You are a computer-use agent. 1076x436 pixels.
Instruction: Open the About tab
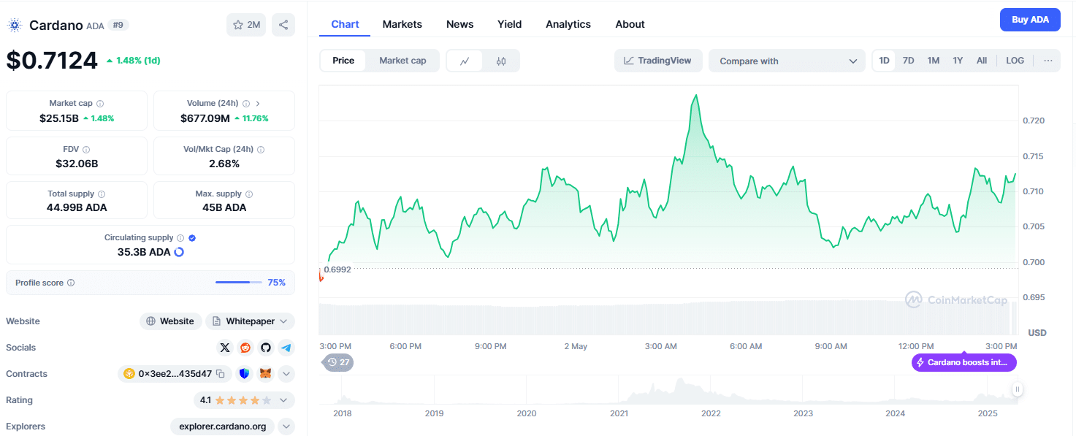coord(630,24)
